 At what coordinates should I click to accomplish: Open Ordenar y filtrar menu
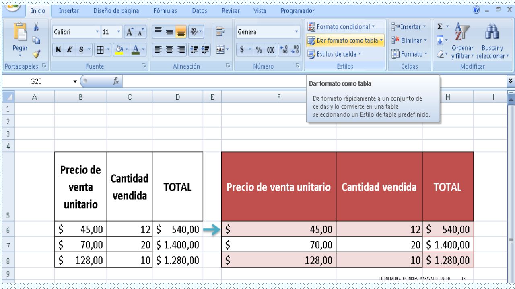coord(463,41)
